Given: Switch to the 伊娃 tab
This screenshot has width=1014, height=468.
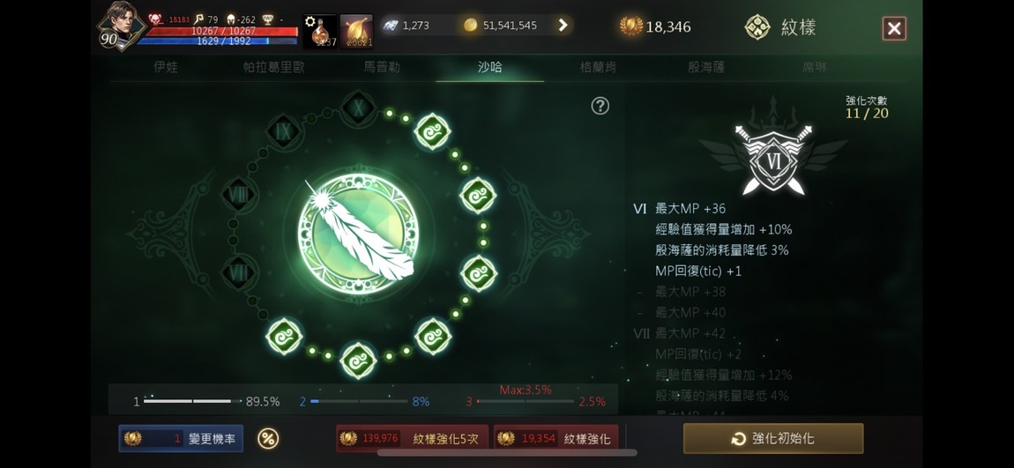Looking at the screenshot, I should [166, 67].
